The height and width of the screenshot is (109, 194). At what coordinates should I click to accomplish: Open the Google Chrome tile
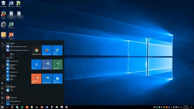36,50
